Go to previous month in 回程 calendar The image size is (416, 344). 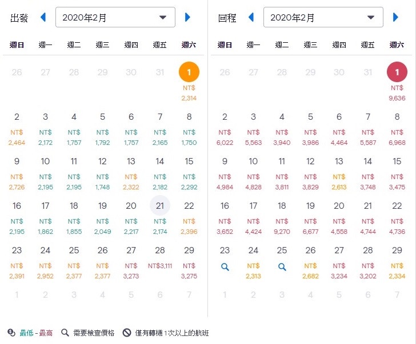pos(251,18)
